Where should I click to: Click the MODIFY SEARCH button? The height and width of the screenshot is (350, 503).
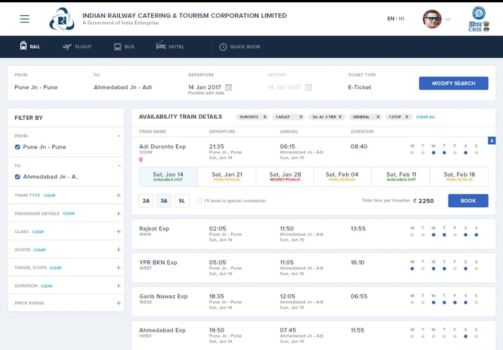coord(454,83)
